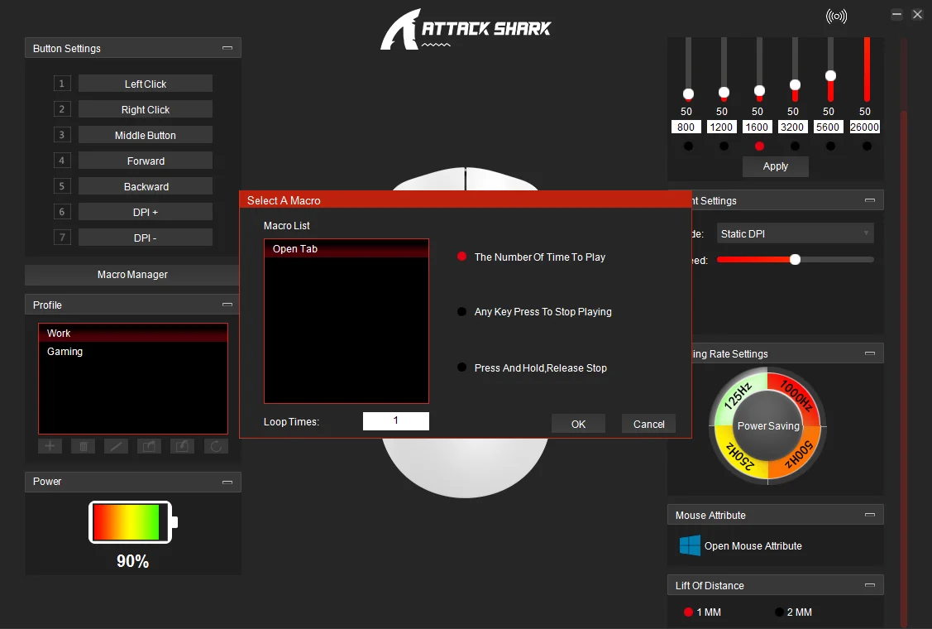Add a new profile with the plus icon
Viewport: 932px width, 629px height.
pos(50,446)
